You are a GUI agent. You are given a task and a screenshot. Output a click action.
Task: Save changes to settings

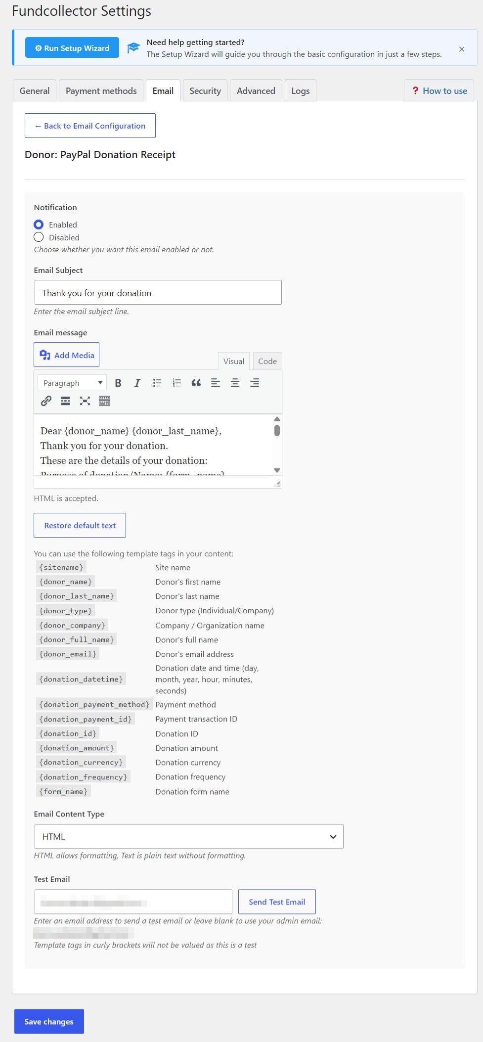pyautogui.click(x=49, y=1021)
